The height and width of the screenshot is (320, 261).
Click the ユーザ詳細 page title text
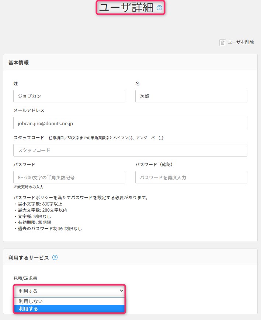point(126,8)
